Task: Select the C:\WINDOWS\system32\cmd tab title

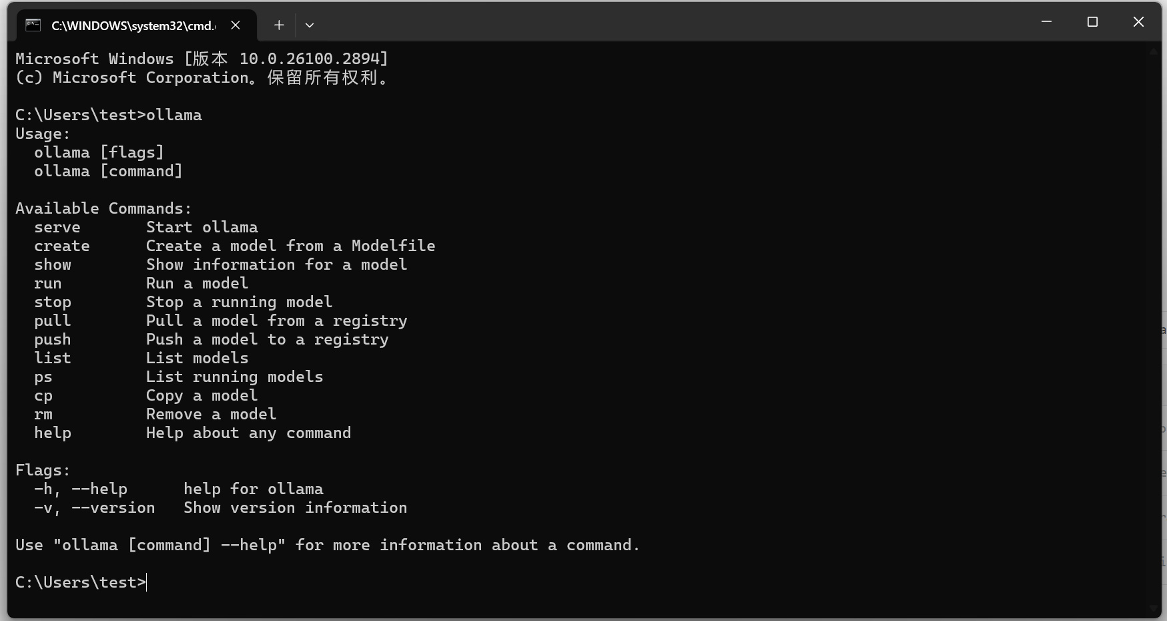Action: pyautogui.click(x=133, y=25)
